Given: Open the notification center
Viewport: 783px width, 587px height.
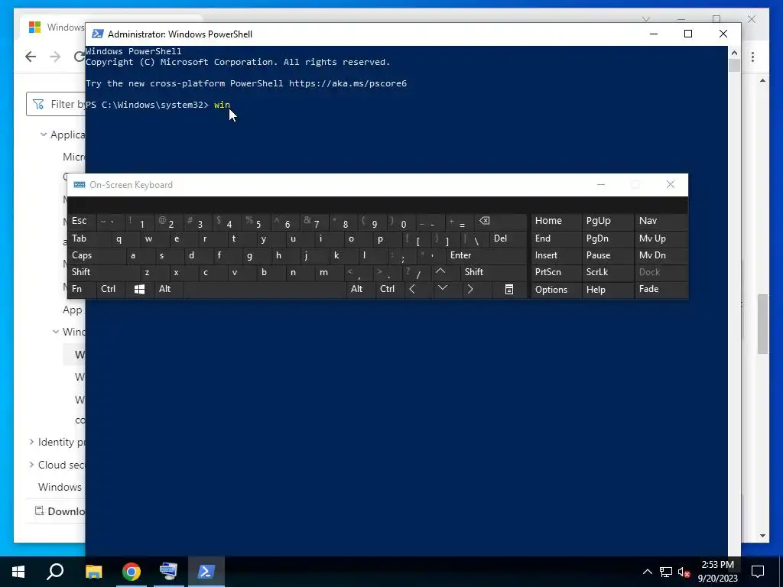Looking at the screenshot, I should 758,572.
